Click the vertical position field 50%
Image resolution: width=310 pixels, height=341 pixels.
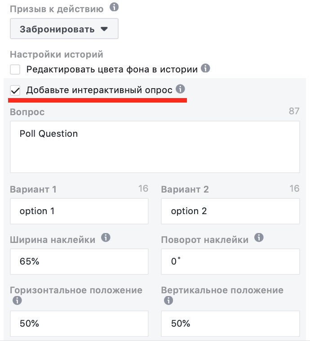(230, 324)
